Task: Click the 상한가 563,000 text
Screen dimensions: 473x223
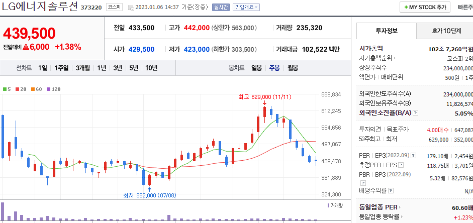Action: tap(234, 28)
